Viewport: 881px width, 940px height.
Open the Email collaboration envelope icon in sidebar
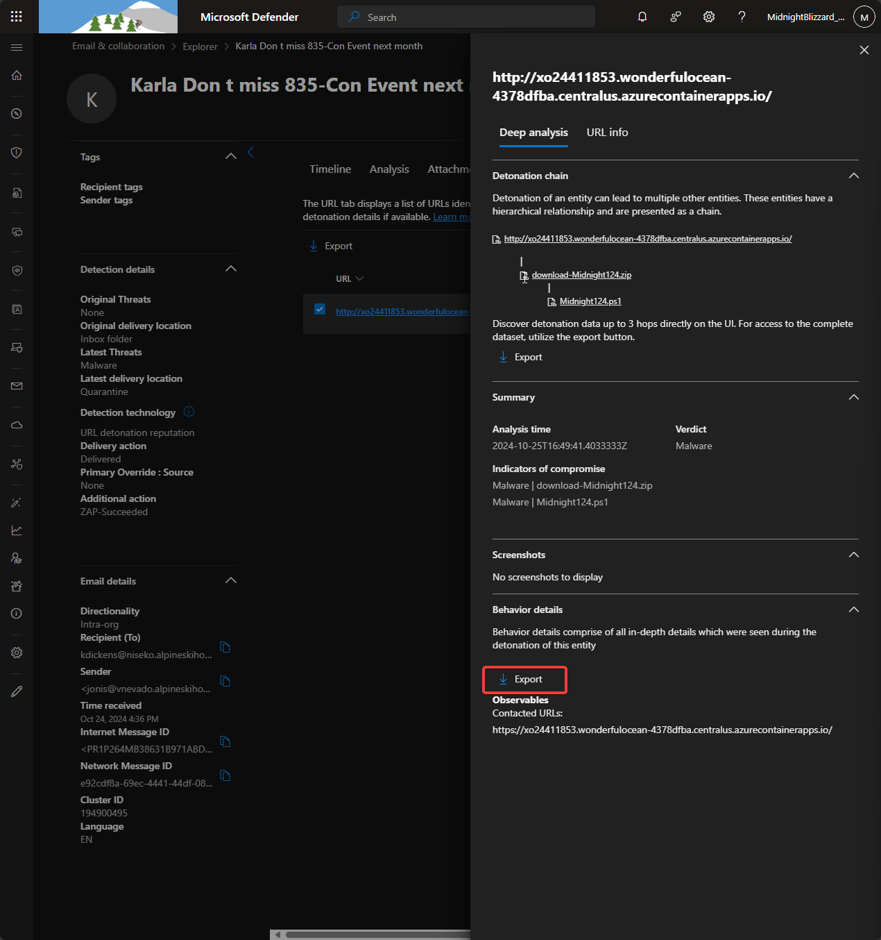17,386
